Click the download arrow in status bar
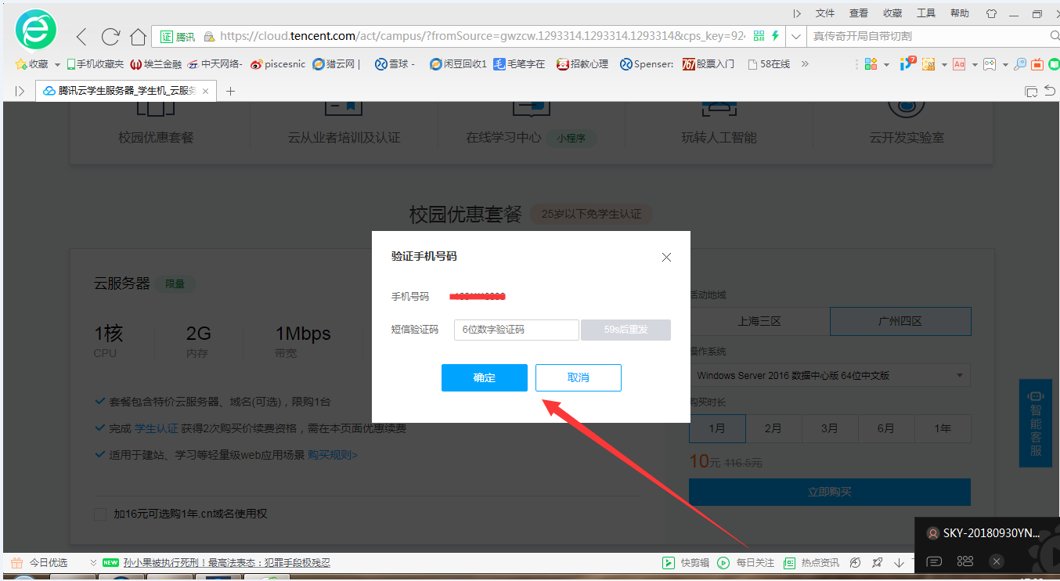The image size is (1060, 581). click(899, 563)
